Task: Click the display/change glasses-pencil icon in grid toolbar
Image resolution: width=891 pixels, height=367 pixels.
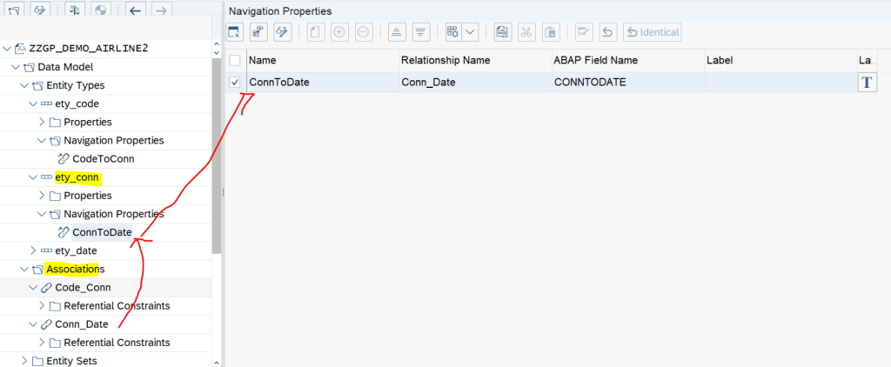Action: click(281, 32)
